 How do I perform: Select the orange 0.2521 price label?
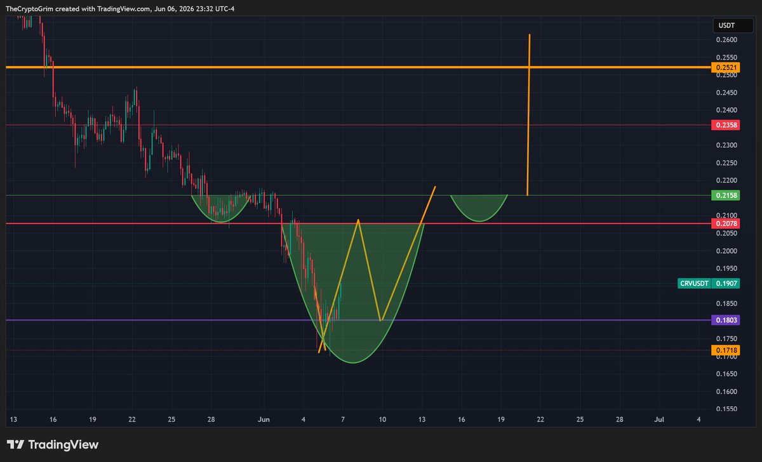tap(726, 67)
